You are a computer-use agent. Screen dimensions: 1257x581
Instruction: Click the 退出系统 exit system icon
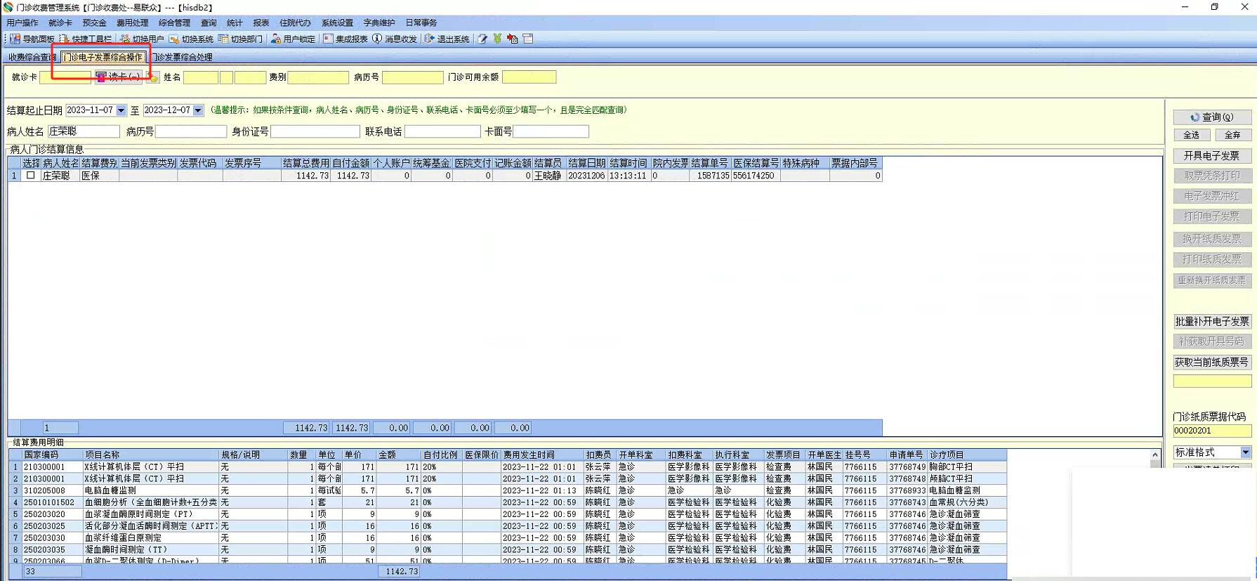click(447, 39)
